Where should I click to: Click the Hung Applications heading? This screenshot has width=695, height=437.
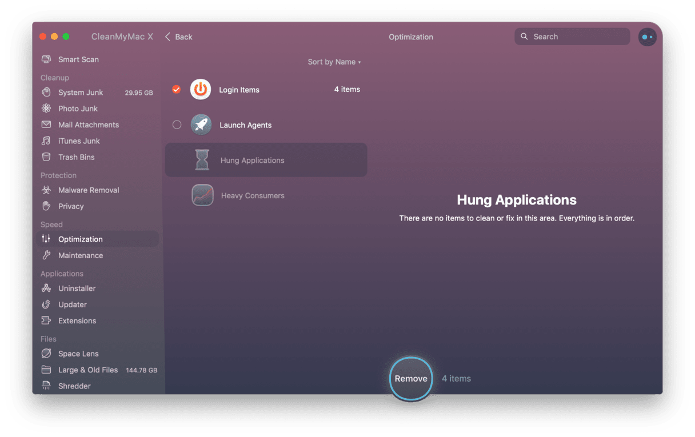[517, 200]
